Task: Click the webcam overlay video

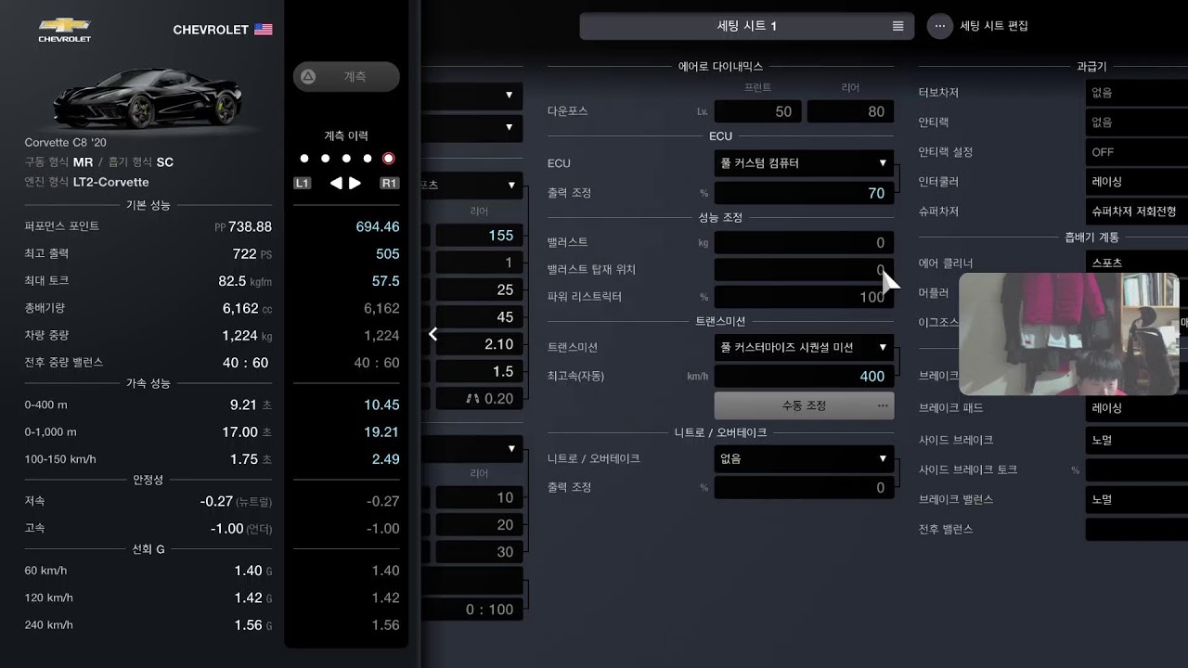Action: point(1068,334)
